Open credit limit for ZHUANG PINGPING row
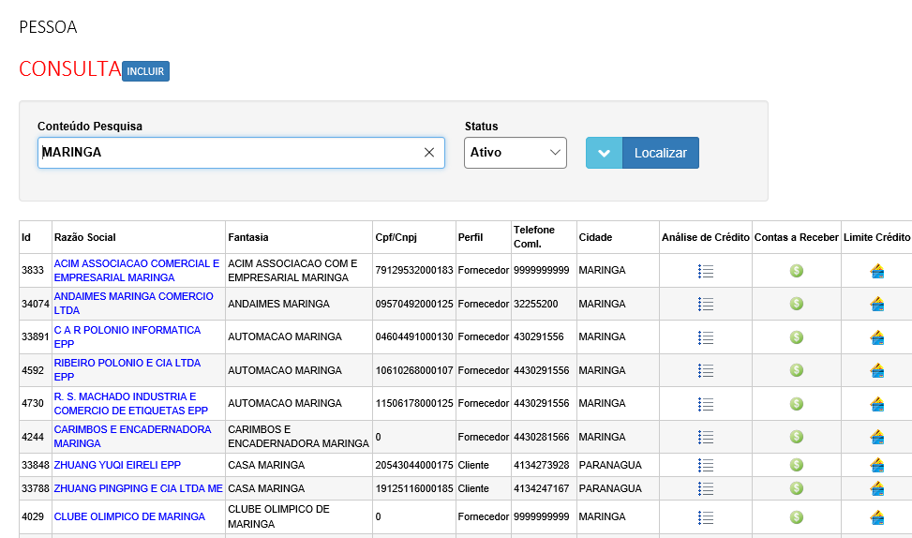This screenshot has width=912, height=538. 877,488
